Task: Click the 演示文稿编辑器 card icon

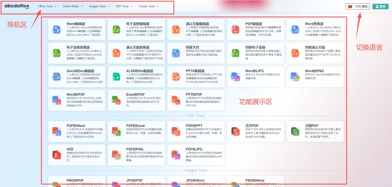Action: (176, 29)
